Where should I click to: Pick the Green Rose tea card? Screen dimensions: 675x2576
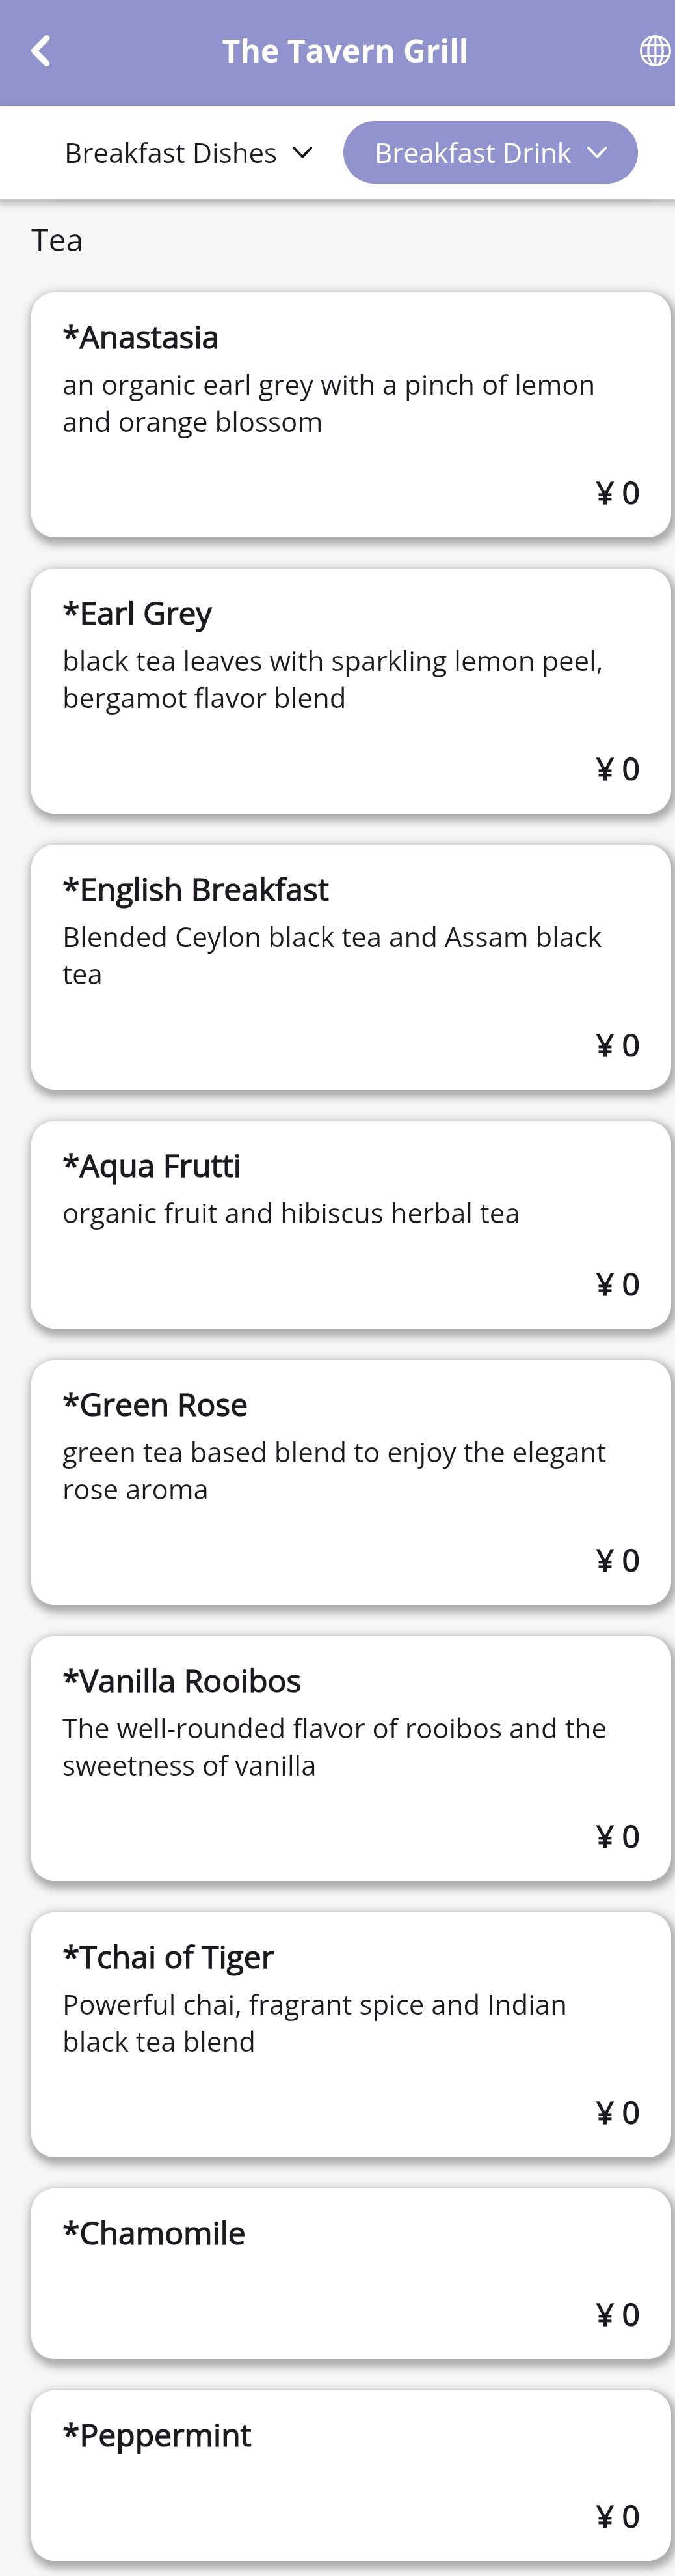(349, 1481)
